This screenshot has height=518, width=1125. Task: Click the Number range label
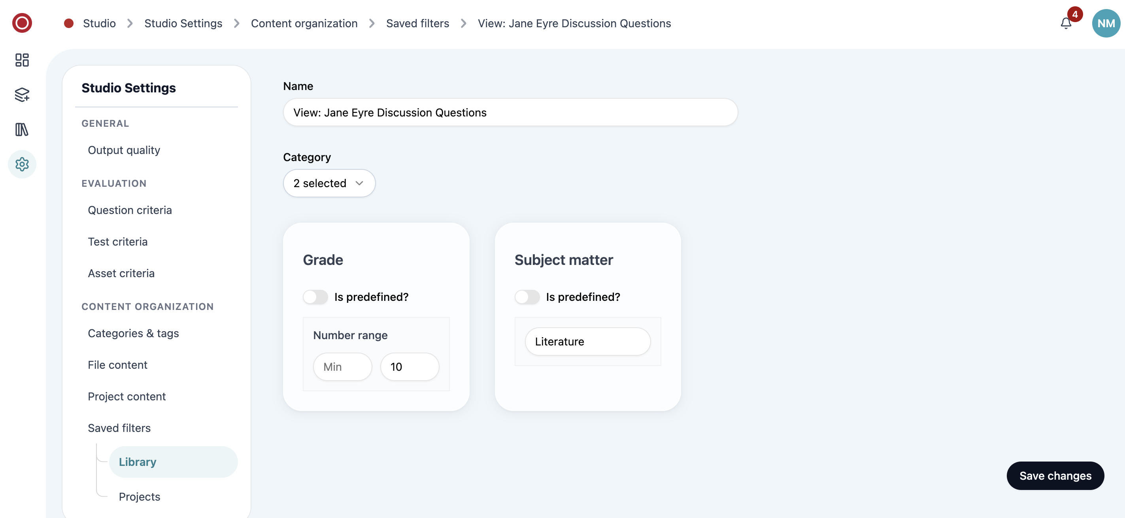pyautogui.click(x=350, y=335)
